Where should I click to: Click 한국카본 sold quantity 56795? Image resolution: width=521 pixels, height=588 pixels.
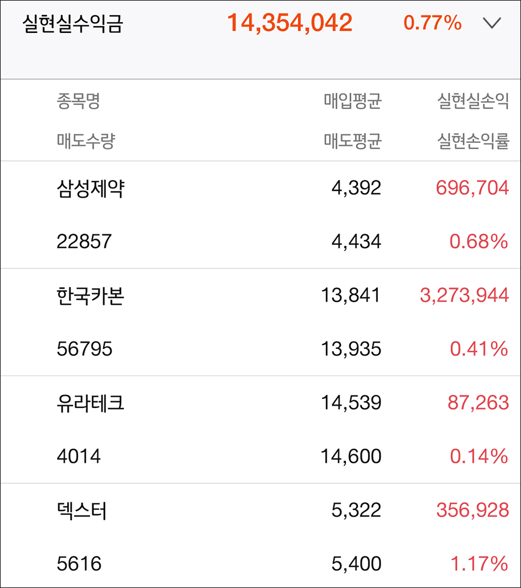pyautogui.click(x=84, y=349)
